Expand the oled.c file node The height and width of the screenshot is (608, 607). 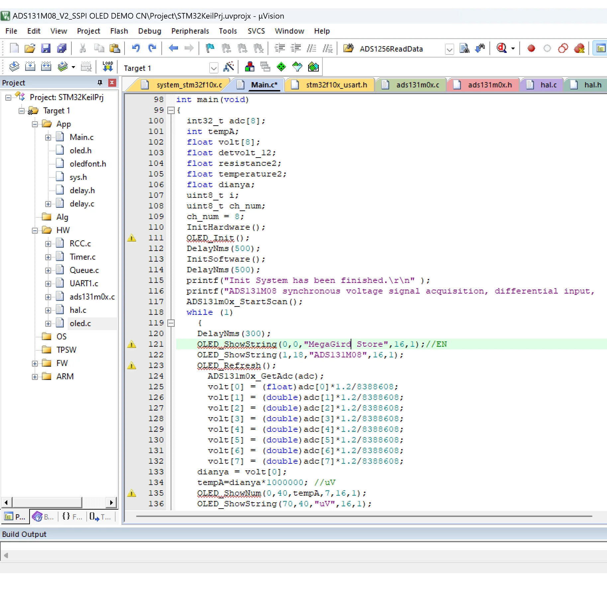click(x=48, y=323)
